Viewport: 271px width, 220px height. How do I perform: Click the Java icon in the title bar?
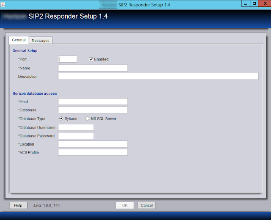point(3,5)
